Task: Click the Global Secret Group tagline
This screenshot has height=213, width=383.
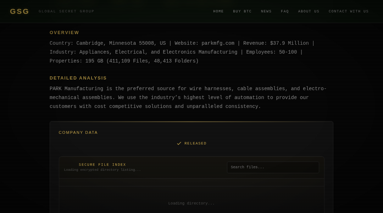Action: click(66, 11)
